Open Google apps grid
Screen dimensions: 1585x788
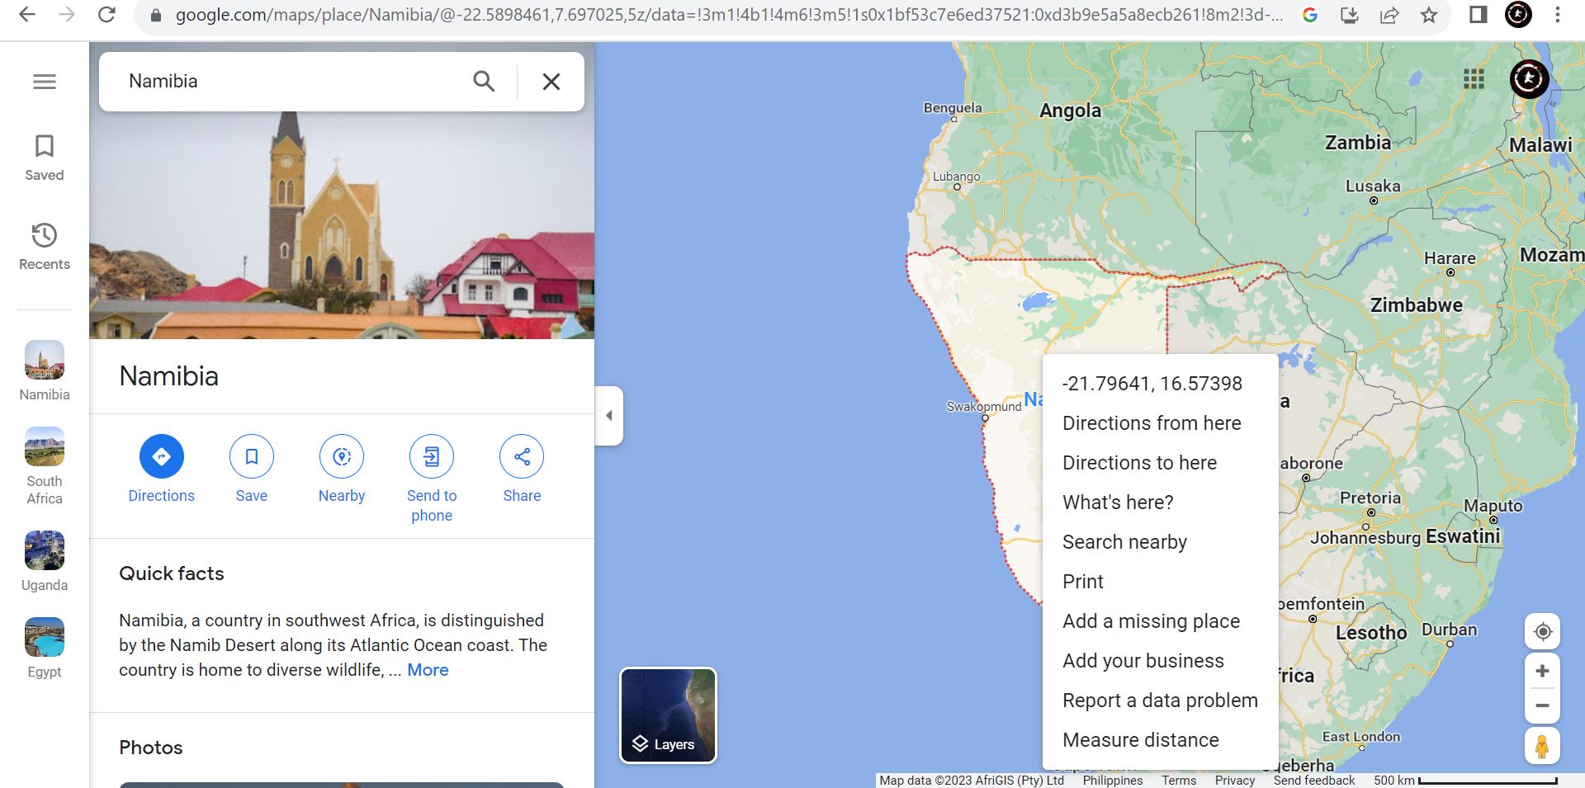coord(1474,79)
